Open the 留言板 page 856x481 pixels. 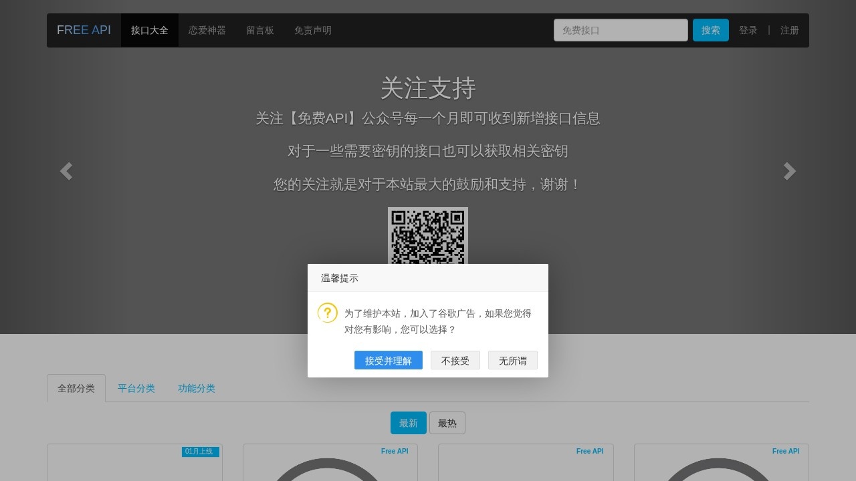tap(260, 30)
